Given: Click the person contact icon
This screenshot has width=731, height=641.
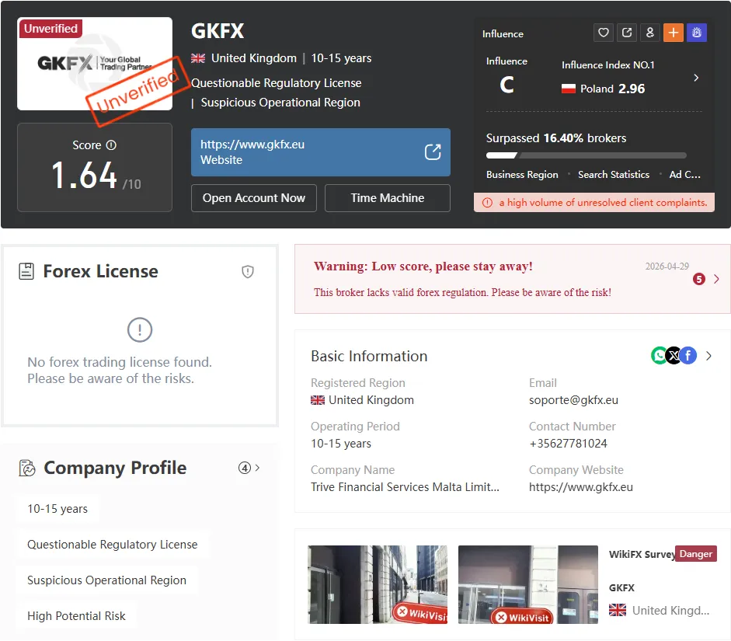Looking at the screenshot, I should click(x=650, y=33).
